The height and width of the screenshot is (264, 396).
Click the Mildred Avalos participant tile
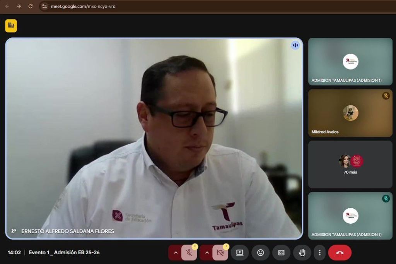click(x=350, y=113)
